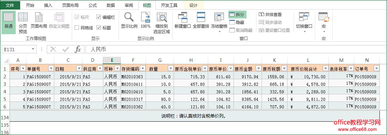Switch to the 审阅 Review tab
Screen dimensions: 387x135
pyautogui.click(x=129, y=5)
